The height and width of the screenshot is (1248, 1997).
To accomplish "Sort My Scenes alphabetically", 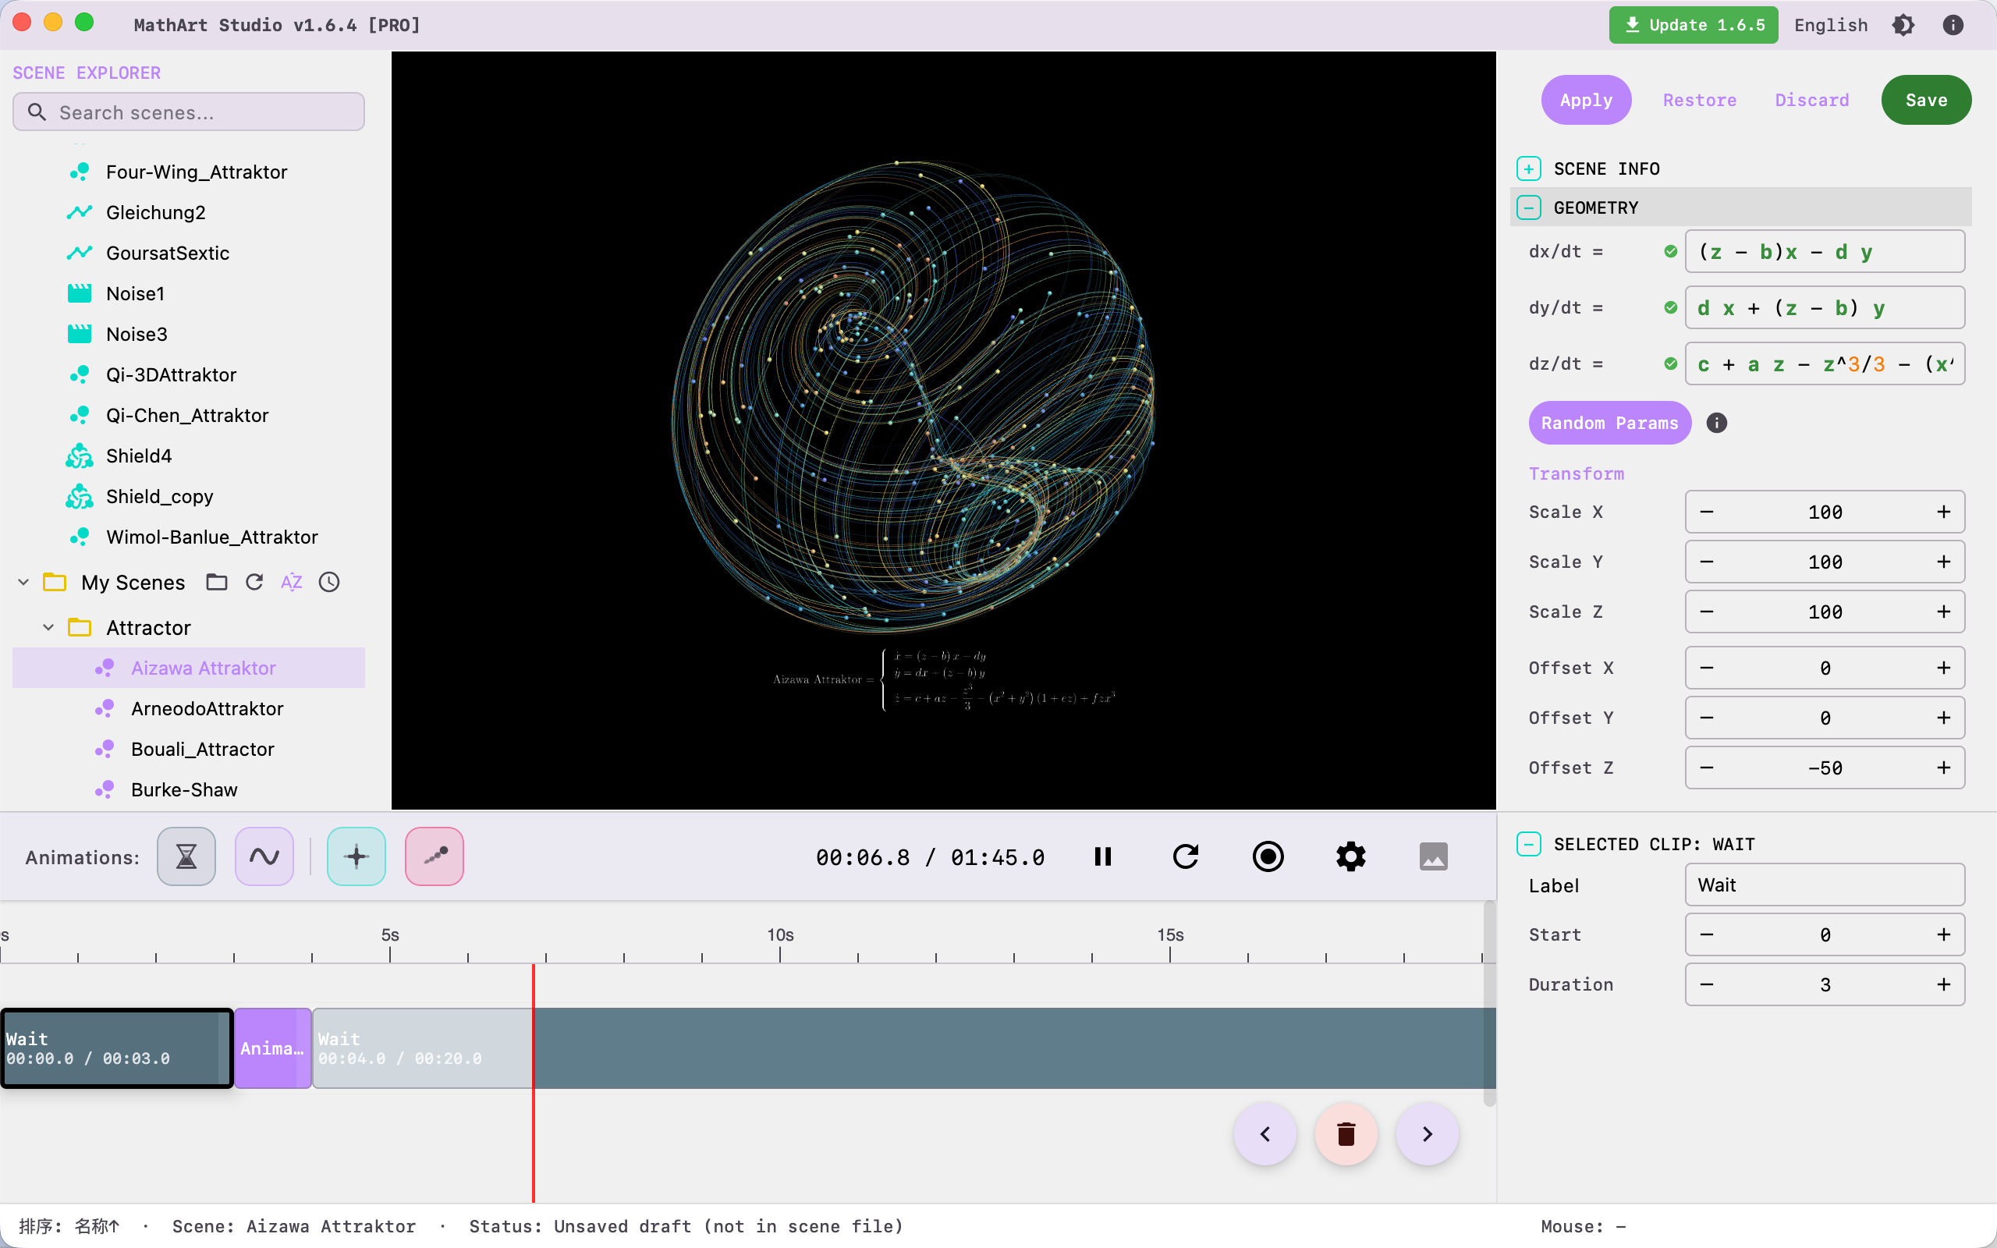I will (291, 583).
